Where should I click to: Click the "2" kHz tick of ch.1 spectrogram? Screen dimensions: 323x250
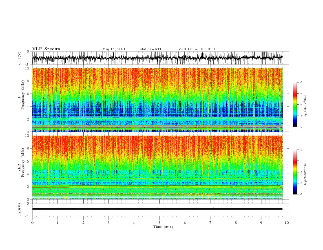pyautogui.click(x=29, y=119)
